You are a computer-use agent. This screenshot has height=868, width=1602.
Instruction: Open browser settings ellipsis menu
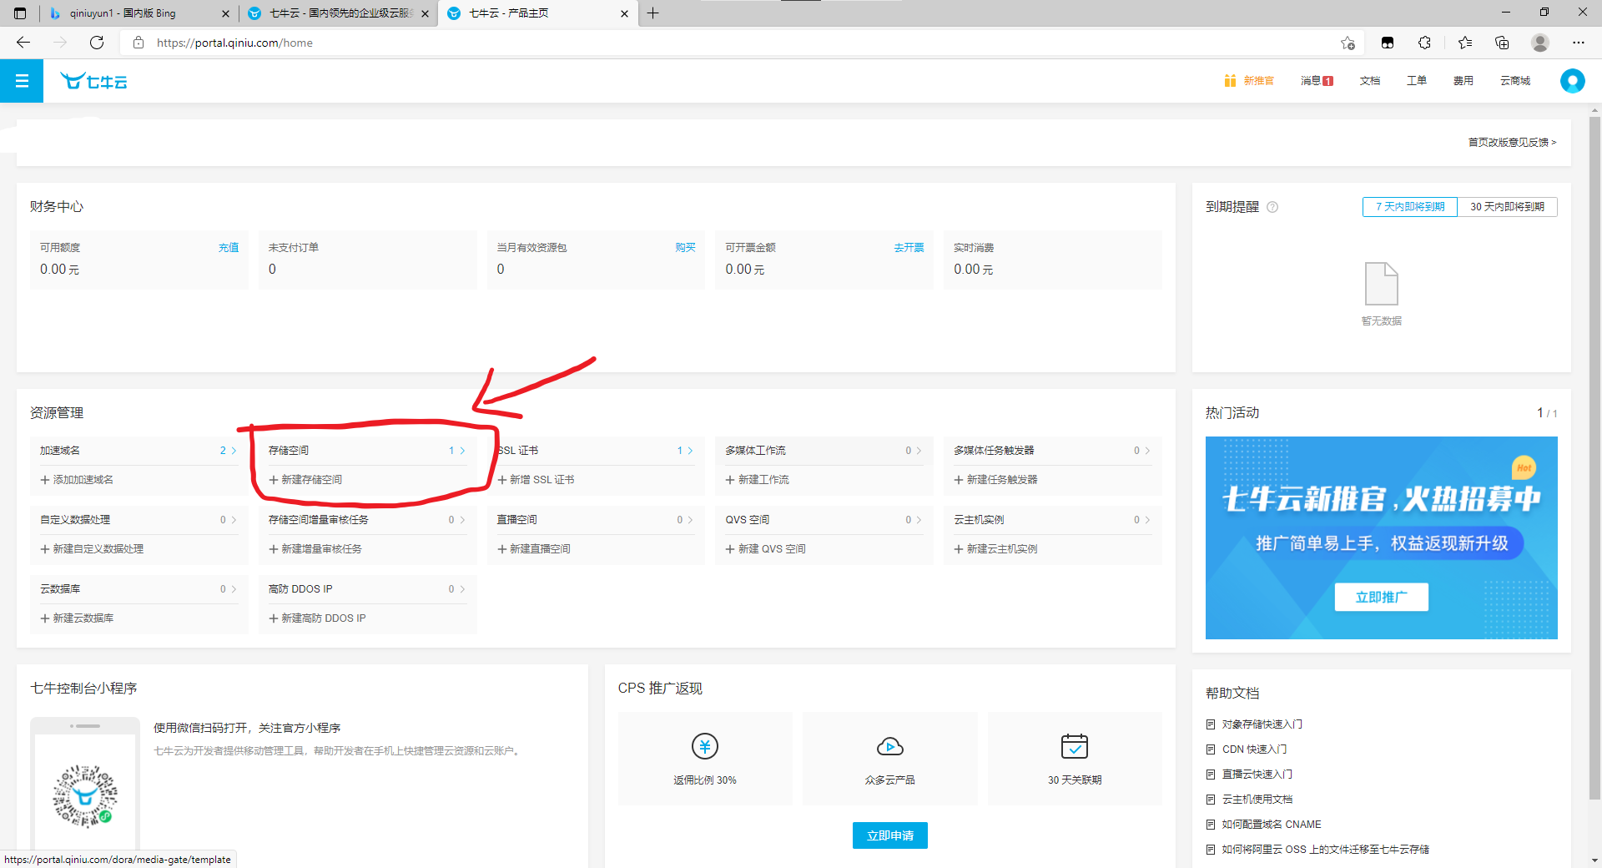pyautogui.click(x=1579, y=43)
